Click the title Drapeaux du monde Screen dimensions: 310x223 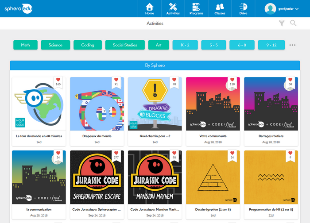97,136
